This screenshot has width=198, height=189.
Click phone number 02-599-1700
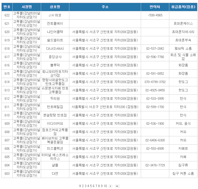(x=155, y=107)
